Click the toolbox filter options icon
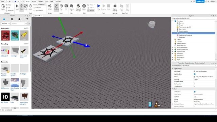Image resolution: width=217 pixels, height=122 pixels. [29, 23]
